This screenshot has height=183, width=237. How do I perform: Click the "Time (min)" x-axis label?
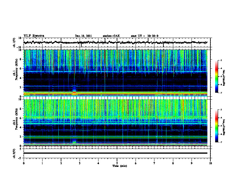[120, 166]
